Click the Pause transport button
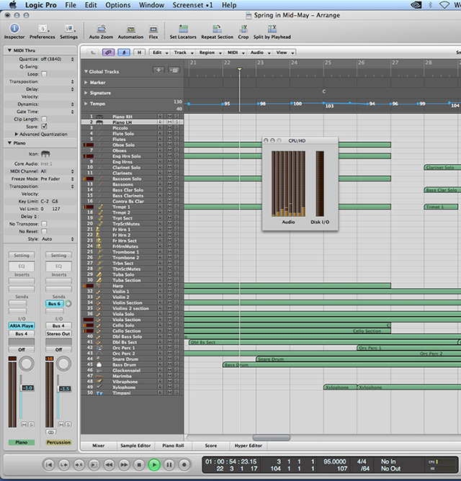The height and width of the screenshot is (481, 461). (169, 464)
